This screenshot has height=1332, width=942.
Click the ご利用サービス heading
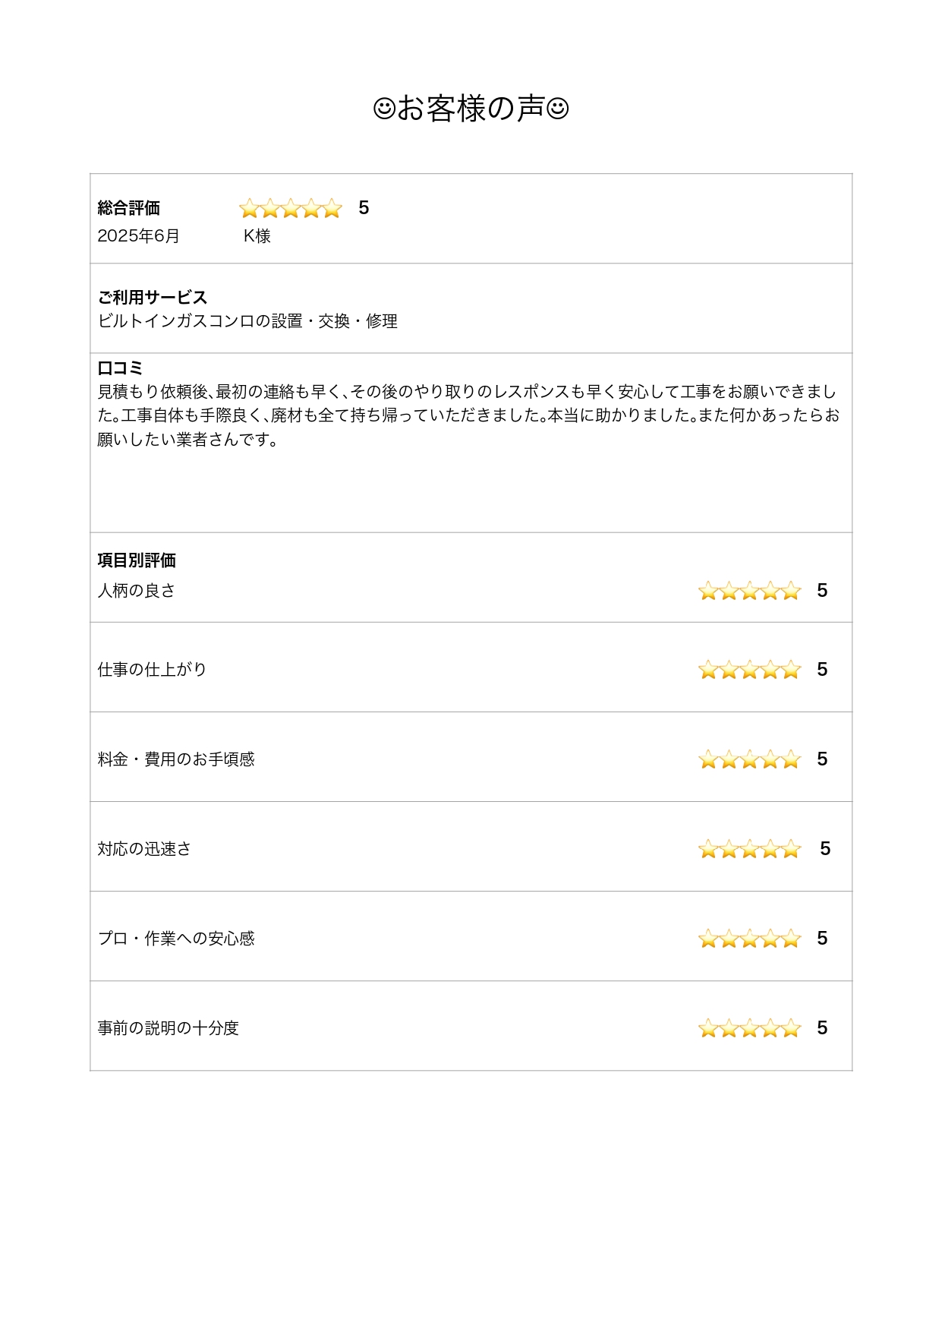coord(152,298)
